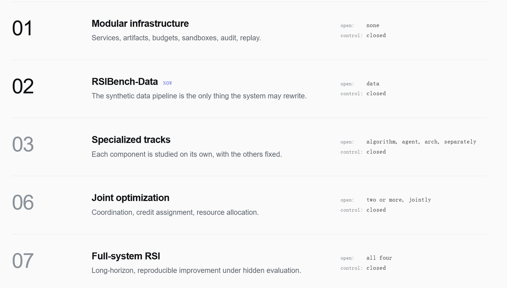507x288 pixels.
Task: Click the Joint optimization heading
Action: coord(130,198)
